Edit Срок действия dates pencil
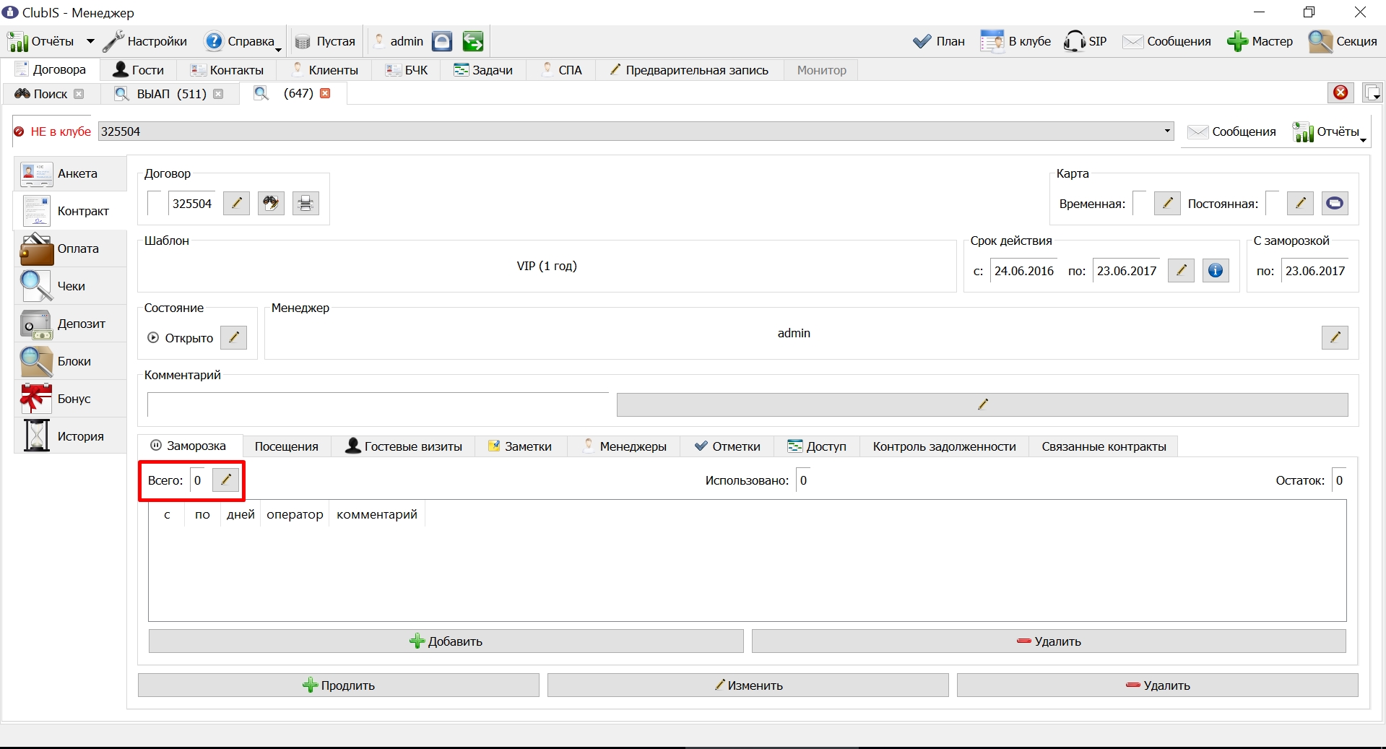 pos(1181,271)
